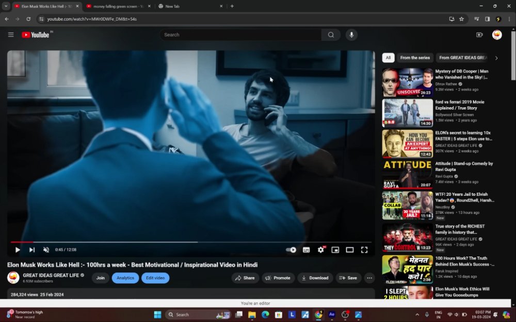Show more filter chips with right chevron
The image size is (516, 322).
click(496, 58)
